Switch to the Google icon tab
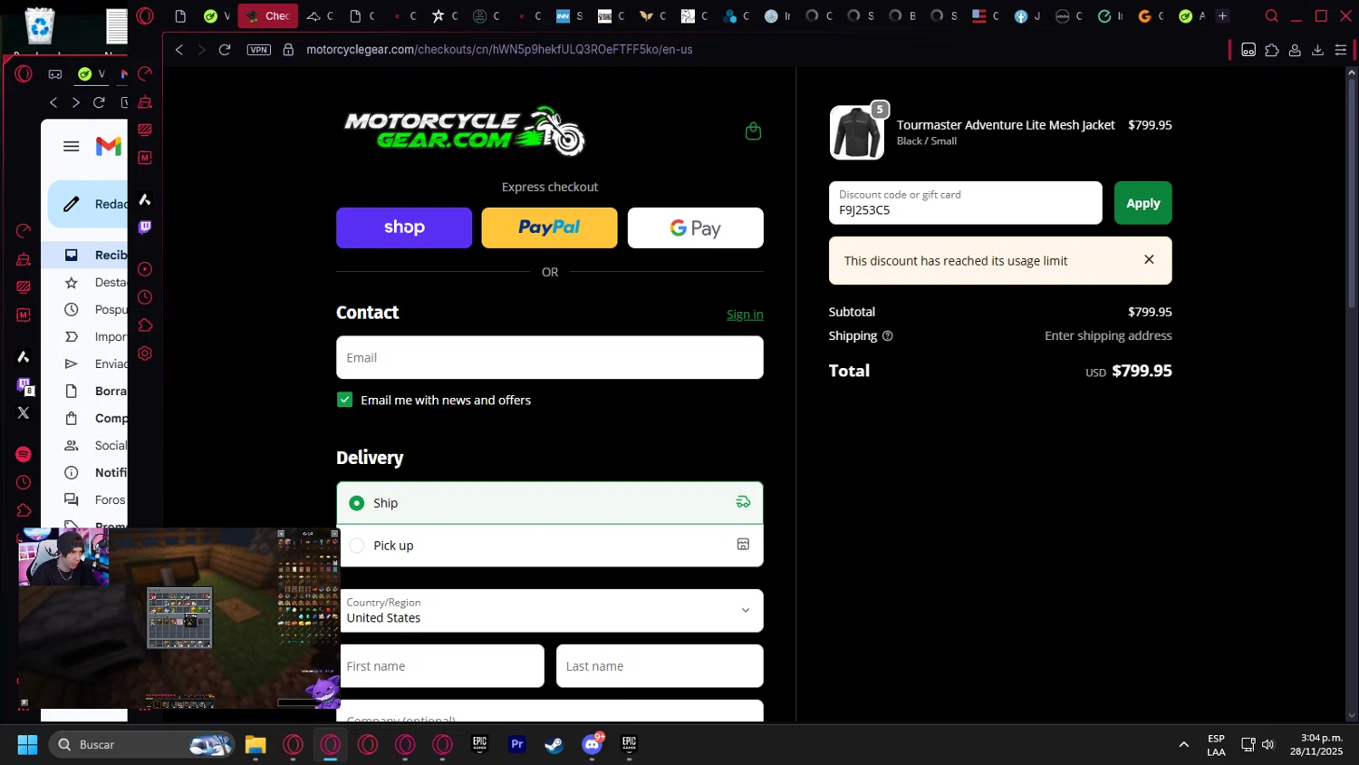The image size is (1359, 765). 1149,16
